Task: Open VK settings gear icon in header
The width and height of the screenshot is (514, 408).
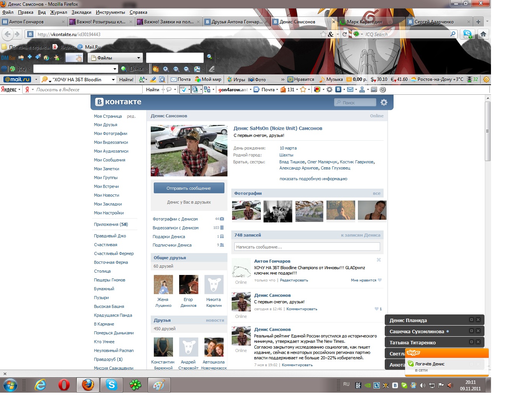Action: click(384, 102)
